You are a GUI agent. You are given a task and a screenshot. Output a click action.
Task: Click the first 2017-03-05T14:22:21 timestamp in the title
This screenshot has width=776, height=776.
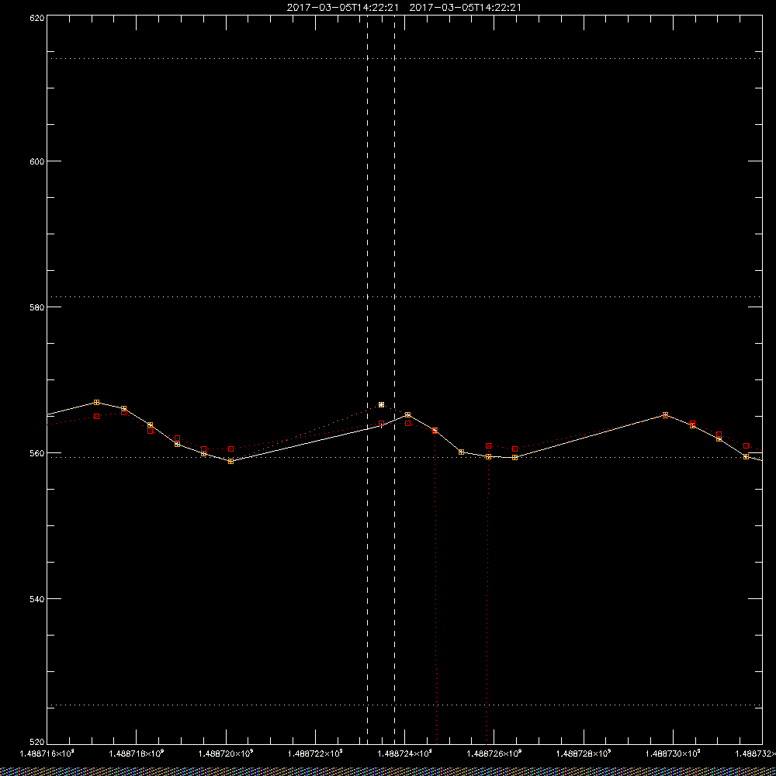pos(342,8)
